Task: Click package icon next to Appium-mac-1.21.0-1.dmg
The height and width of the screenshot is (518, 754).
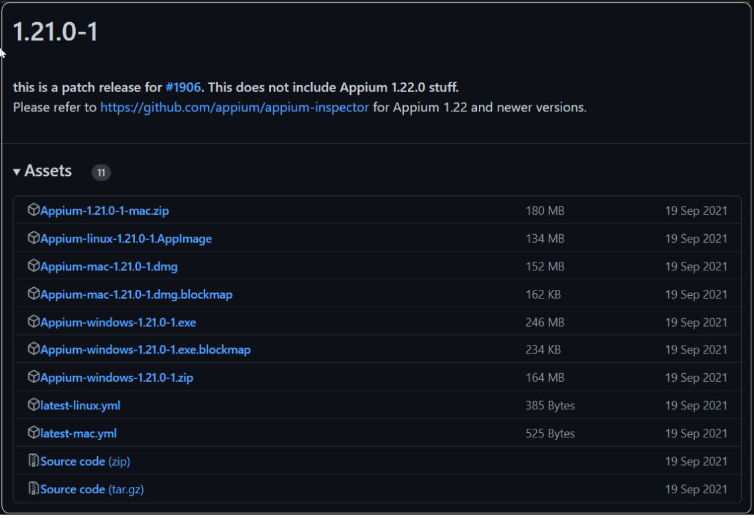Action: pyautogui.click(x=34, y=266)
